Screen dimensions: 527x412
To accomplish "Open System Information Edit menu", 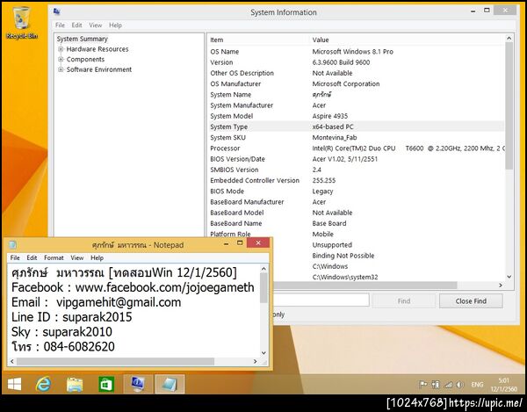I will pos(76,25).
